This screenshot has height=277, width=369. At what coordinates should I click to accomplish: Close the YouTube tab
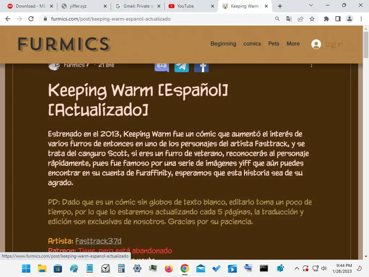point(213,6)
